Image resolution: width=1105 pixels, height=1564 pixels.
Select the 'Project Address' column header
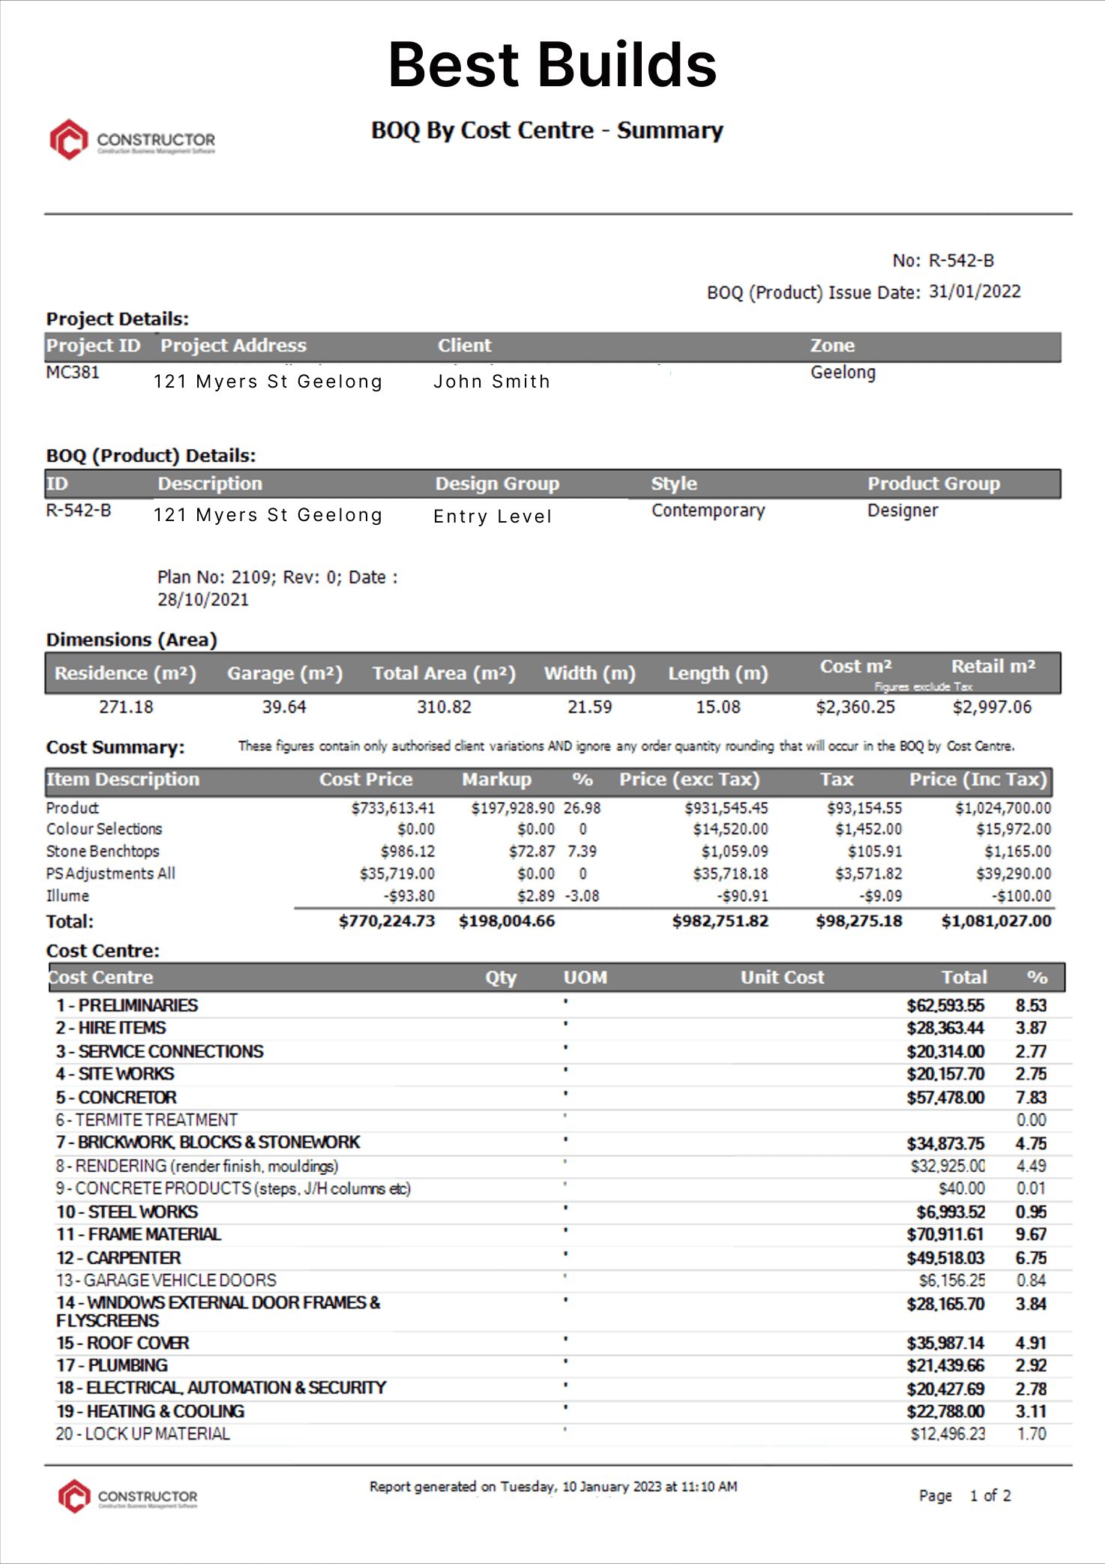[233, 346]
